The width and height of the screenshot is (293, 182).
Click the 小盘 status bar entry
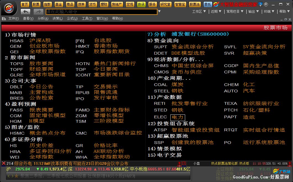pyautogui.click(x=197, y=164)
